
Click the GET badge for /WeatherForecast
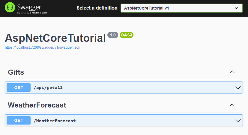(19, 120)
